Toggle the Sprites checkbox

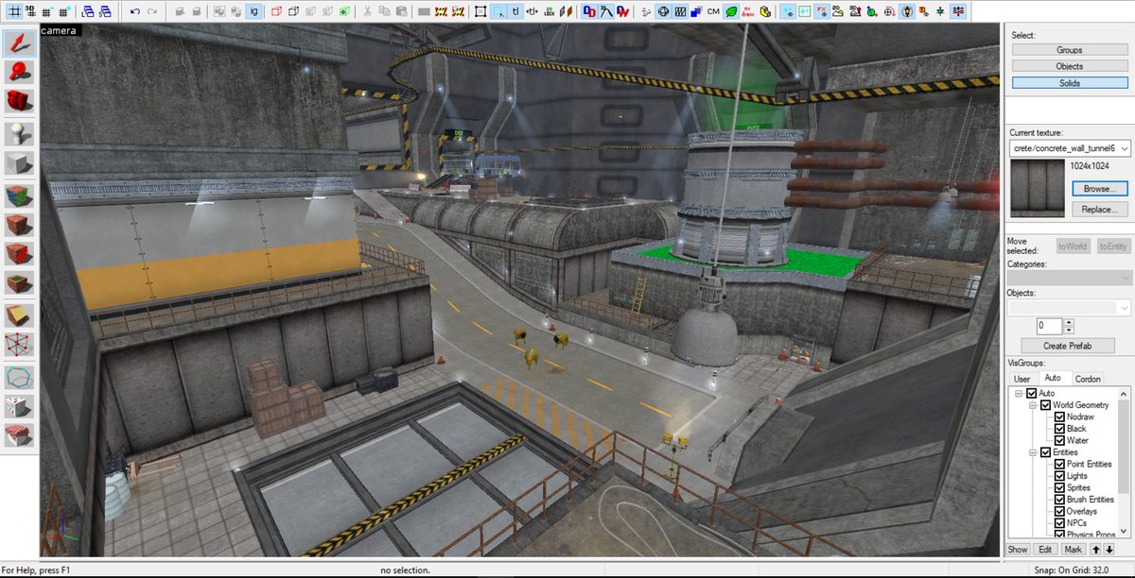[1059, 488]
